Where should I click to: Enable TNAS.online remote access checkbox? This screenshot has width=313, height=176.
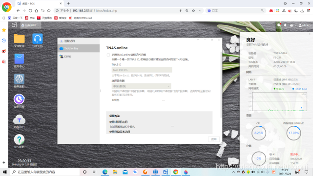pyautogui.click(x=108, y=55)
